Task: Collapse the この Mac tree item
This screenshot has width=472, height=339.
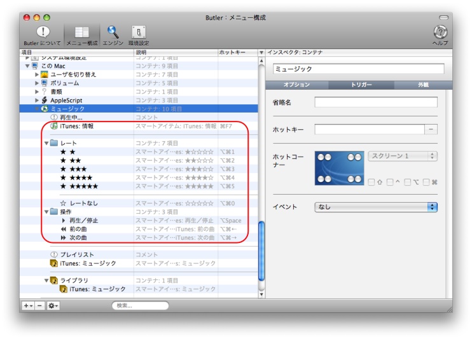Action: coord(27,66)
